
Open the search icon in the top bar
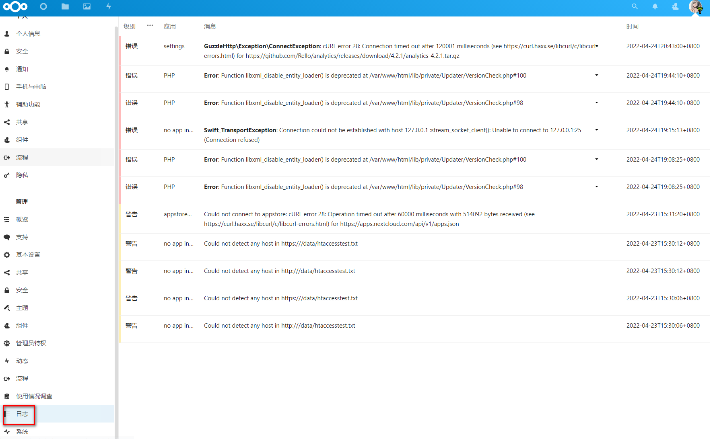tap(635, 6)
